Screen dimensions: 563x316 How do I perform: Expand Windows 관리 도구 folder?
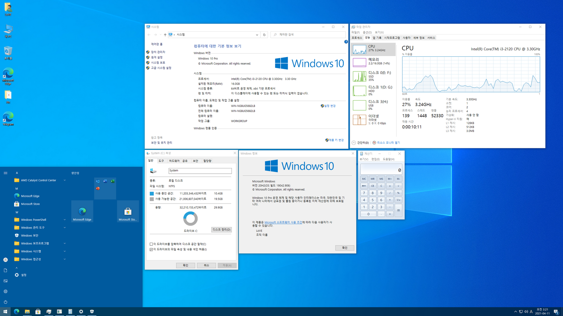tap(40, 228)
